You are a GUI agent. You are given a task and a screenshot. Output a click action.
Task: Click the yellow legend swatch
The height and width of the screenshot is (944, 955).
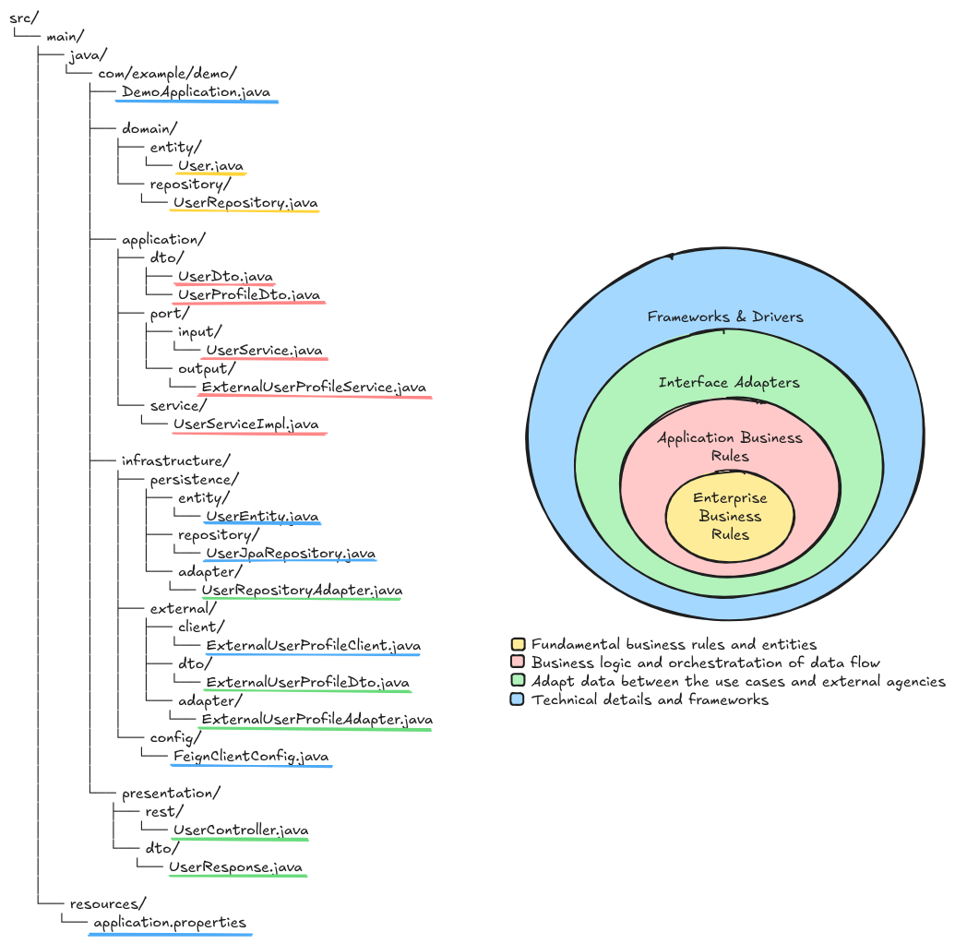tap(518, 644)
